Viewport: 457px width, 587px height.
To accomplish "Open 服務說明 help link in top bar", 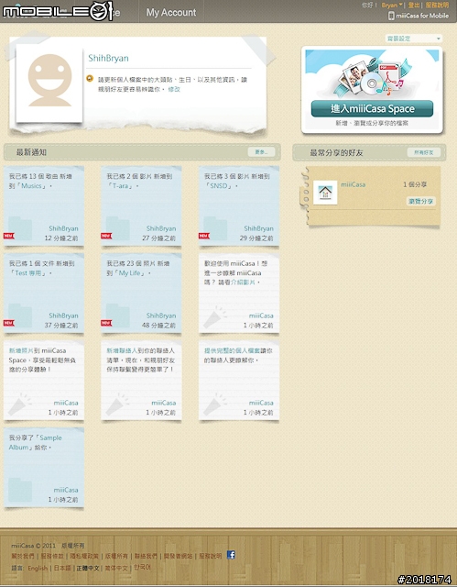I will click(437, 6).
